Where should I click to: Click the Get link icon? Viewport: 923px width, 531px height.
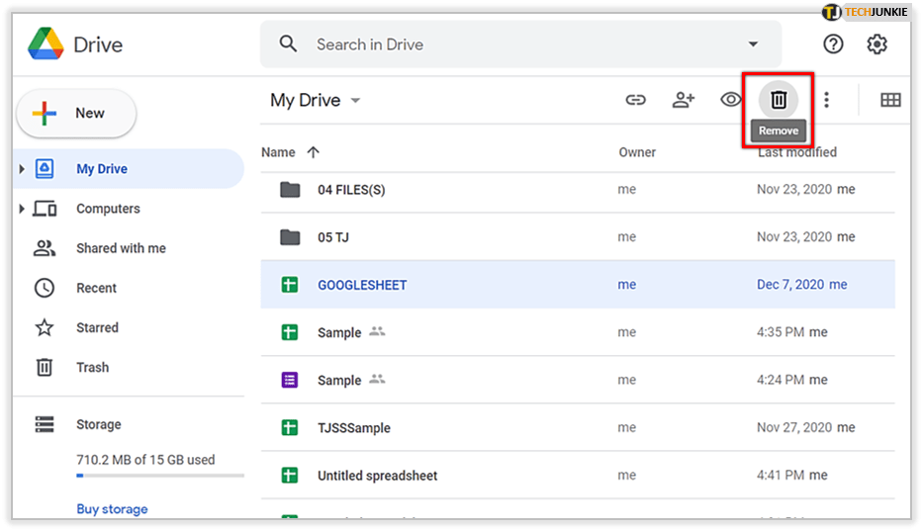click(x=635, y=100)
